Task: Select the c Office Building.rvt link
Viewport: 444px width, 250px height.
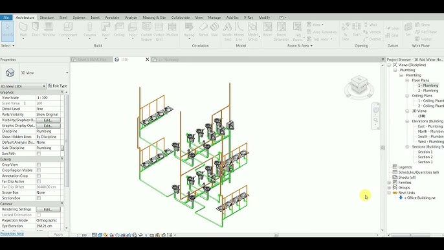Action: [x=420, y=198]
